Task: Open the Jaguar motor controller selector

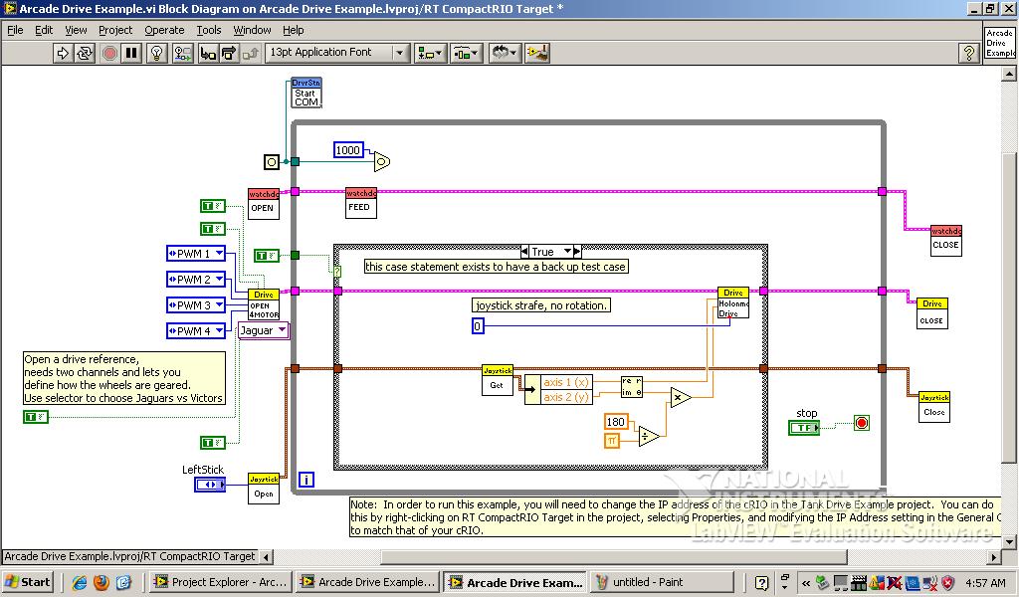Action: tap(263, 330)
